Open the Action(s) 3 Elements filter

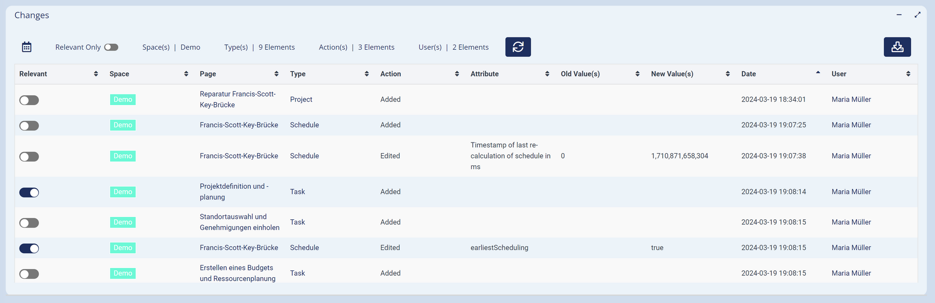coord(356,47)
